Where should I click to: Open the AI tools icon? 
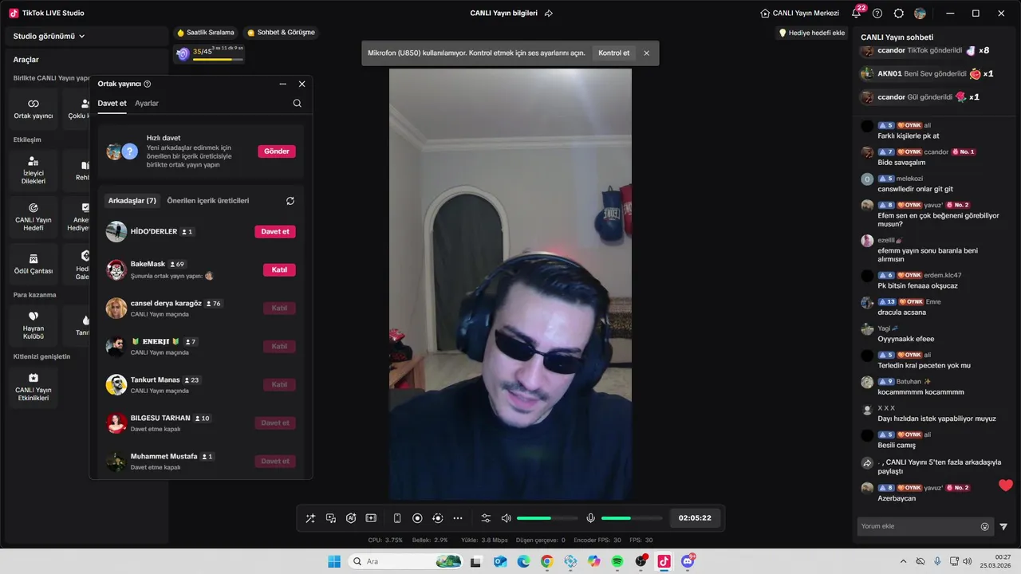(x=351, y=518)
